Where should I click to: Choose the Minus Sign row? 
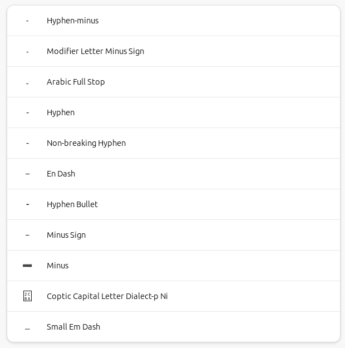click(x=174, y=235)
